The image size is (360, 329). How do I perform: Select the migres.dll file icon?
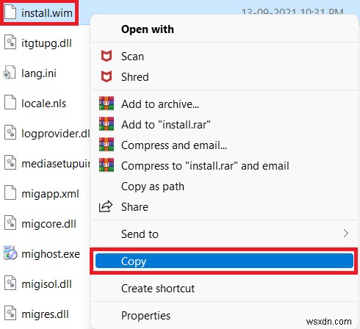(10, 314)
